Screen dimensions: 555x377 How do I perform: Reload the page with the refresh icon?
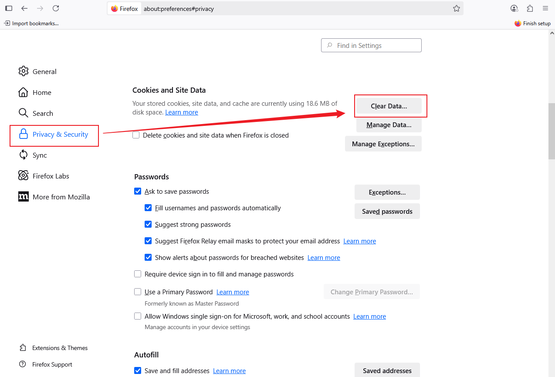click(x=56, y=8)
